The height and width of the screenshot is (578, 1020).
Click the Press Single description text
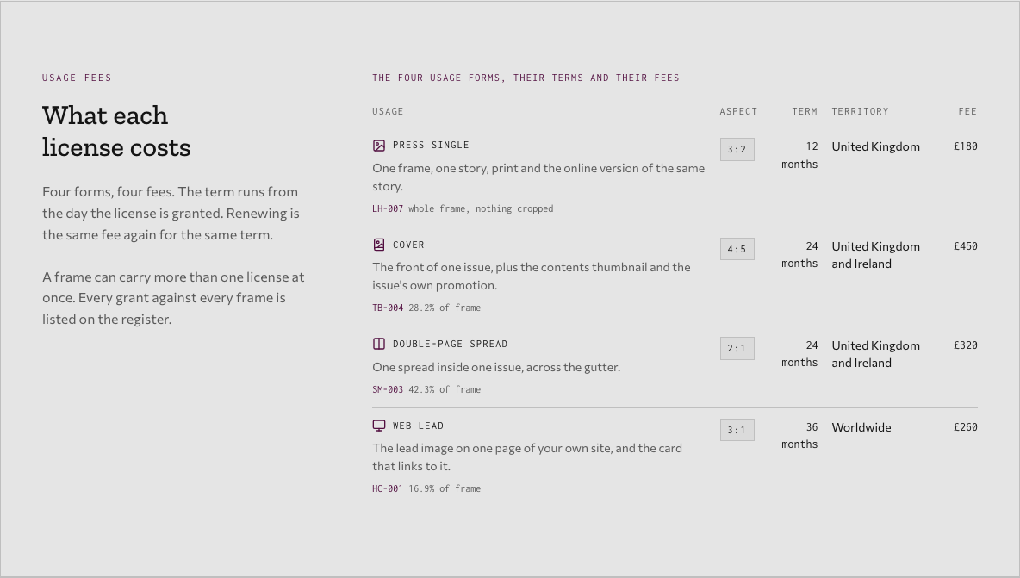pos(538,177)
